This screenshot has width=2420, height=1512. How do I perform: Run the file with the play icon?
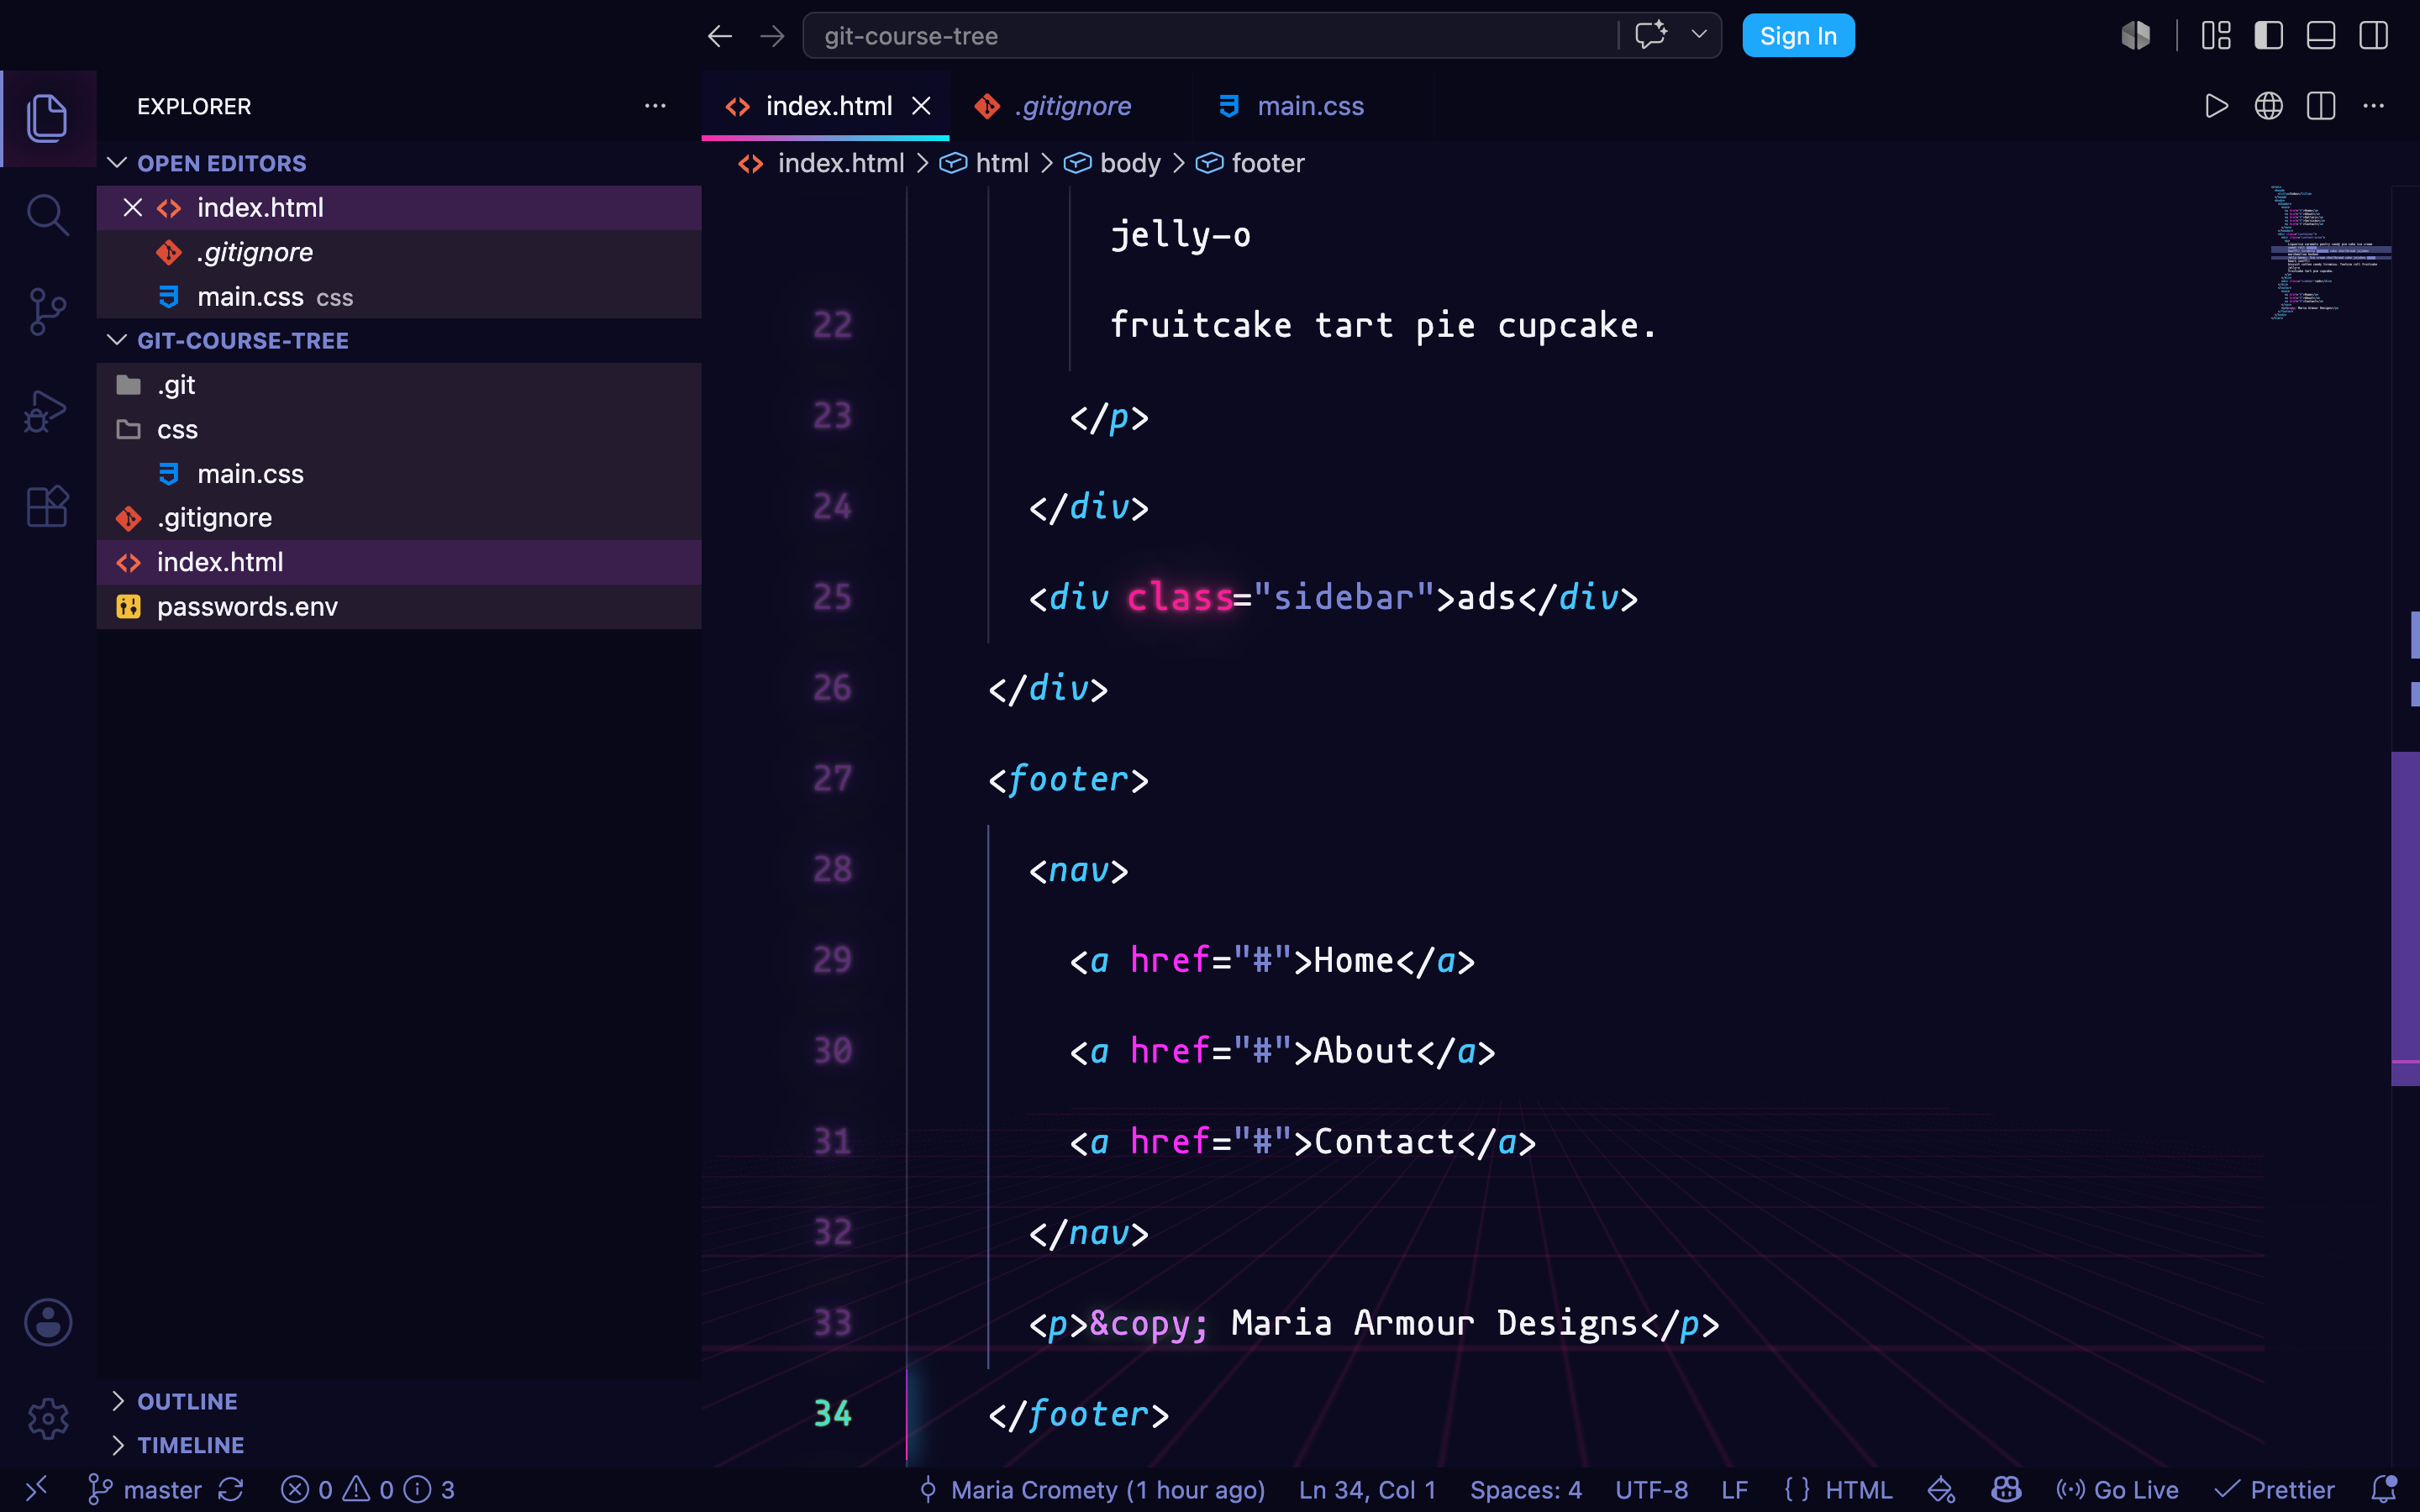coord(2216,106)
